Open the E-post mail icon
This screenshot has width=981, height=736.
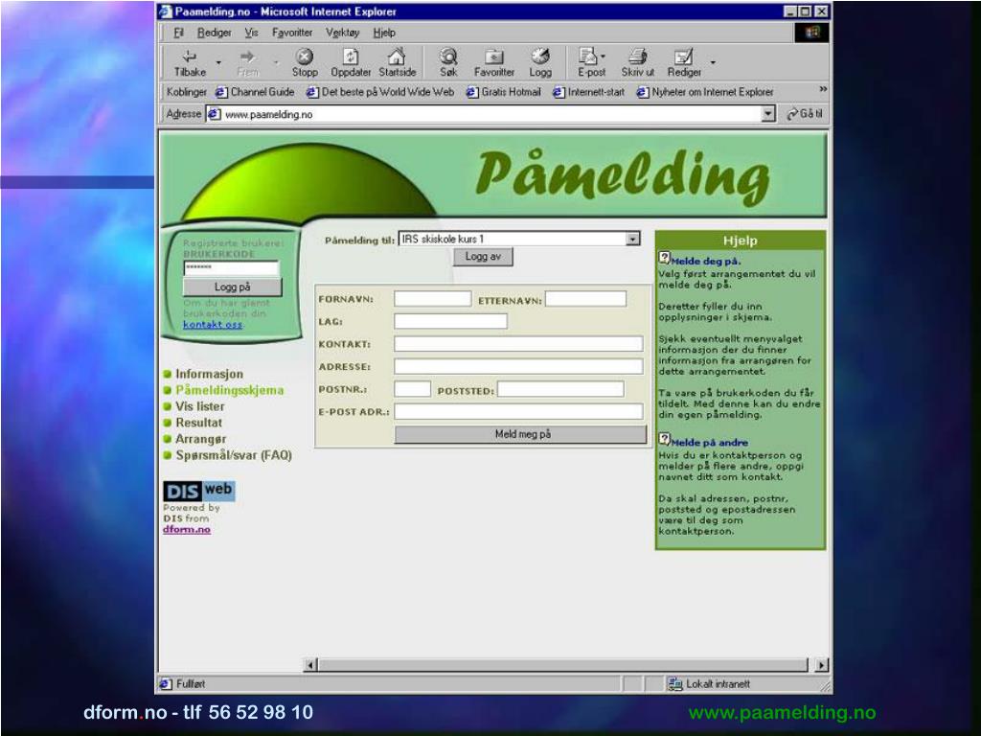[x=587, y=57]
